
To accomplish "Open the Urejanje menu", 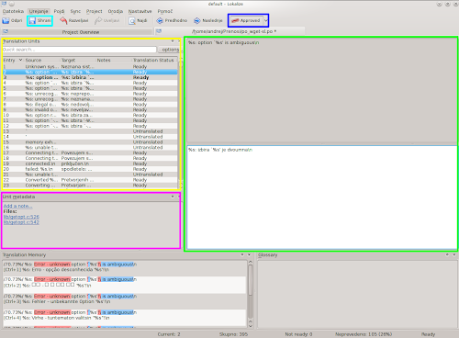I will pyautogui.click(x=39, y=11).
